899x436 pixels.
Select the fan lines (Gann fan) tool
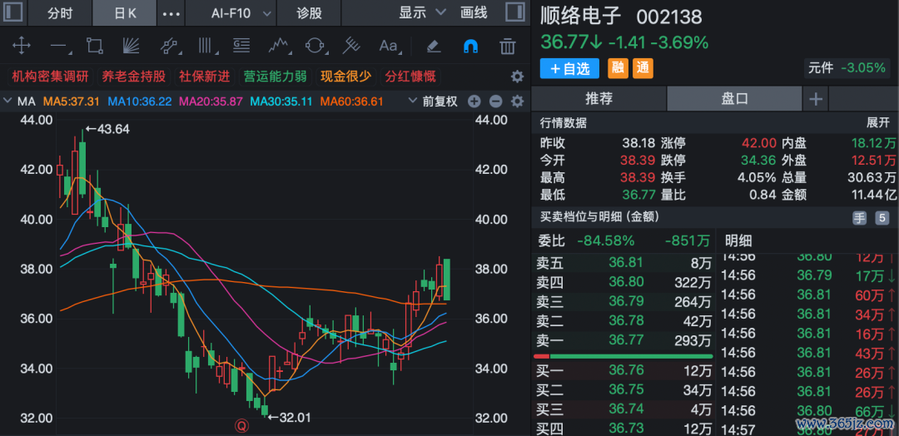(132, 46)
